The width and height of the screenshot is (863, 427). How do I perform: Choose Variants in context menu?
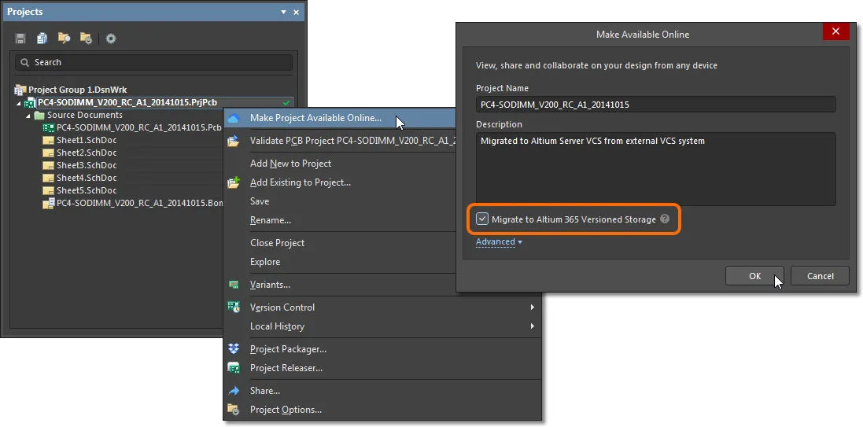tap(270, 285)
